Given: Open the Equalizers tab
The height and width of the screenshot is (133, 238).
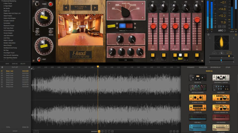Looking at the screenshot, I should (x=203, y=67).
